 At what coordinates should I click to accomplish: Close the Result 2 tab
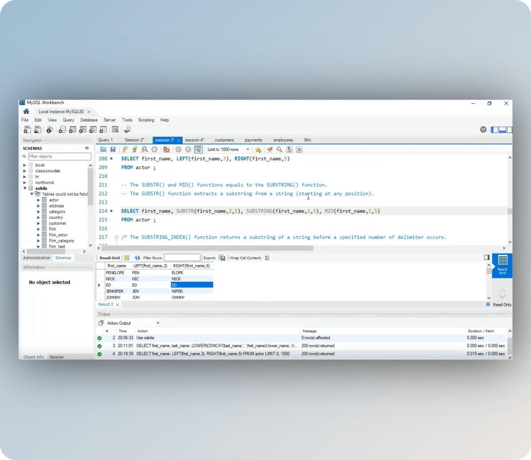pos(117,305)
